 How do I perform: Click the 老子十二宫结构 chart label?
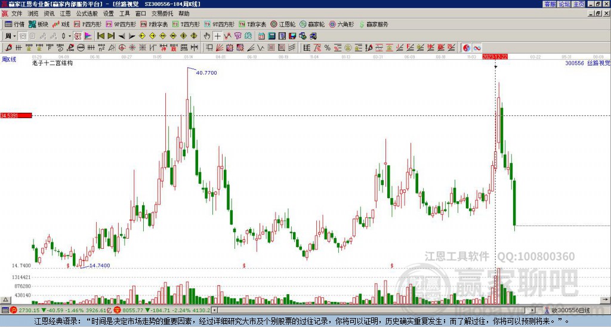point(53,63)
